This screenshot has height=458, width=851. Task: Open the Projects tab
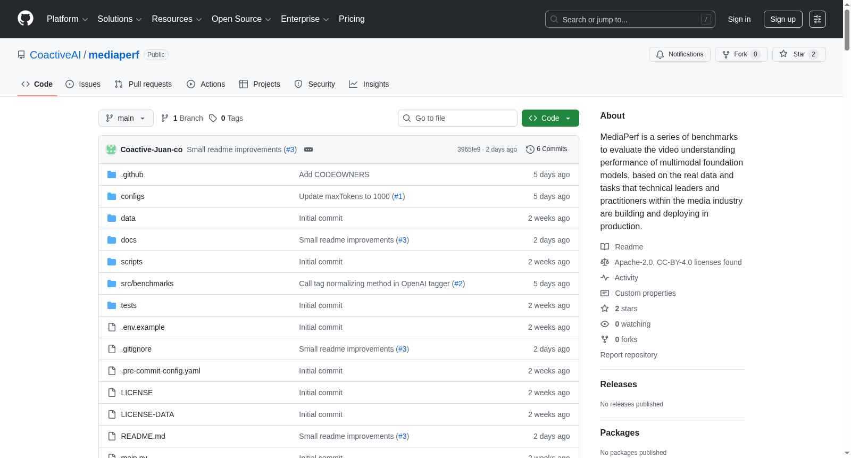coord(260,84)
